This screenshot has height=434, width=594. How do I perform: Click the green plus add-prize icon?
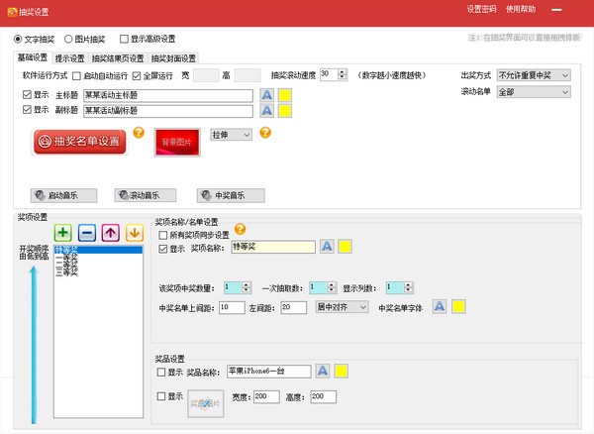tap(63, 233)
